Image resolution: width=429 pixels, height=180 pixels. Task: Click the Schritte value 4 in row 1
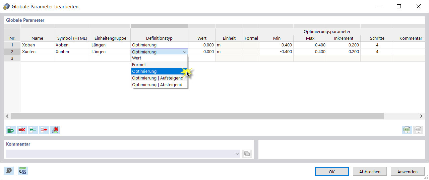pos(377,45)
